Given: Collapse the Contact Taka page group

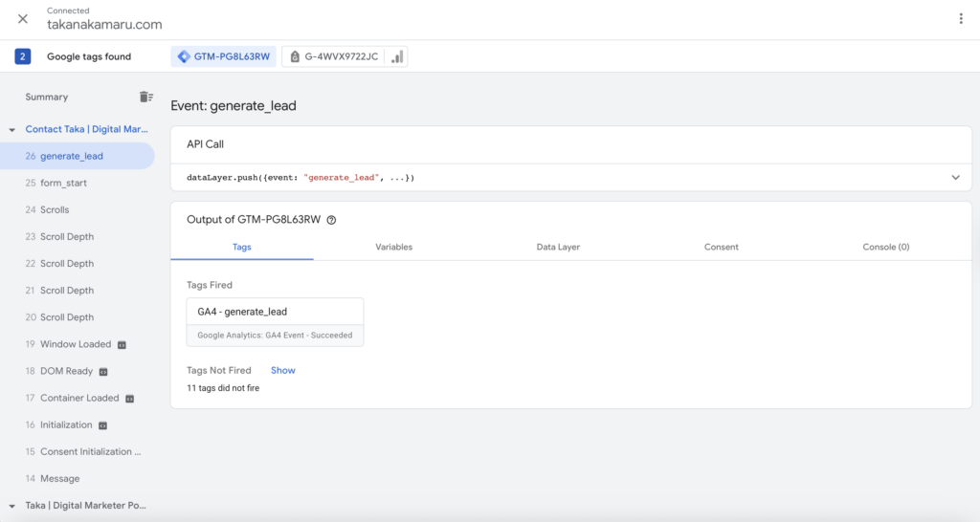Looking at the screenshot, I should pos(11,130).
